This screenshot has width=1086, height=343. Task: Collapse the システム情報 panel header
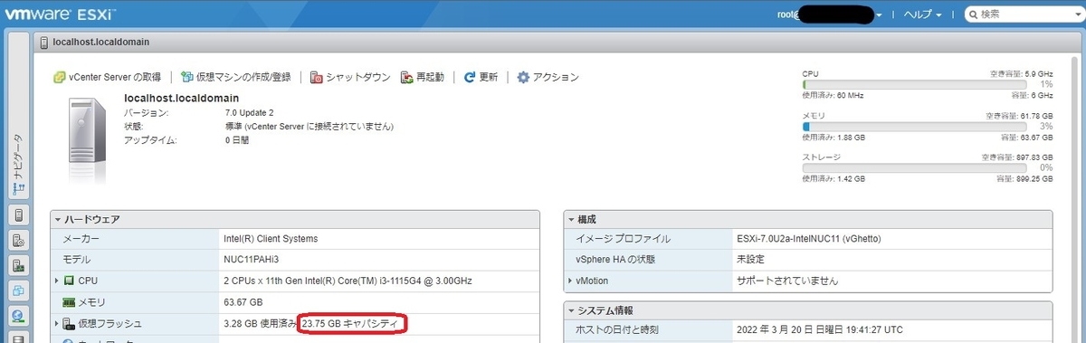point(807,310)
